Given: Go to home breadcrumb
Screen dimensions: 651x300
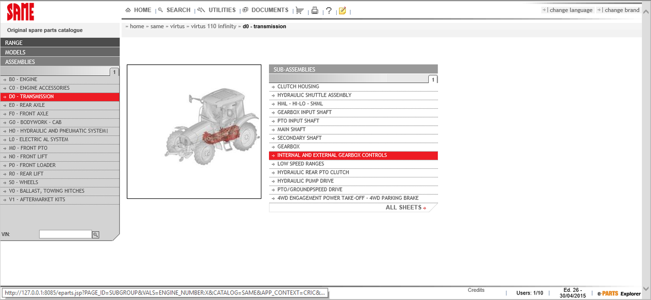Looking at the screenshot, I should [x=137, y=26].
